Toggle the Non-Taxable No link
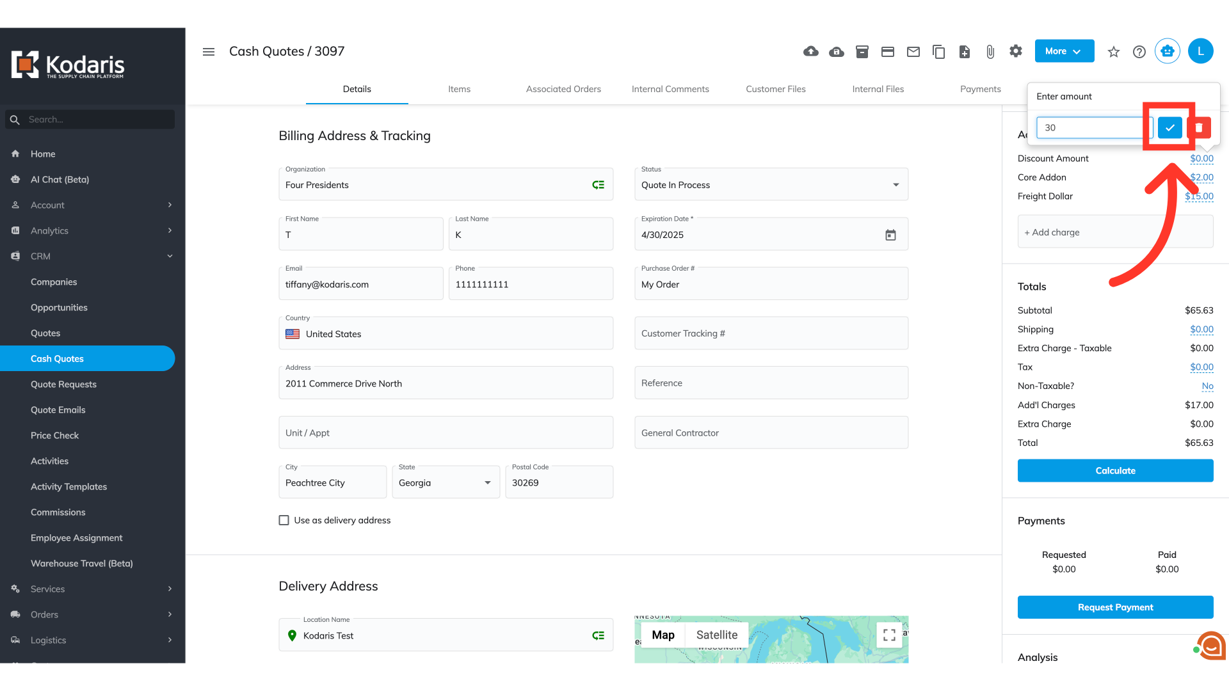 tap(1207, 386)
